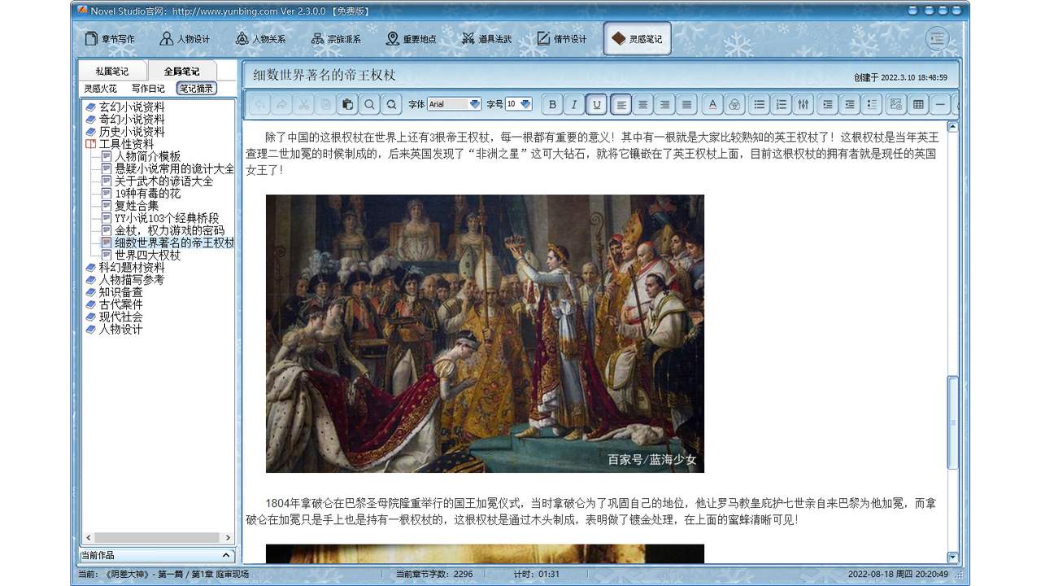Click the bulleted list formatting button
This screenshot has width=1041, height=586.
(760, 104)
